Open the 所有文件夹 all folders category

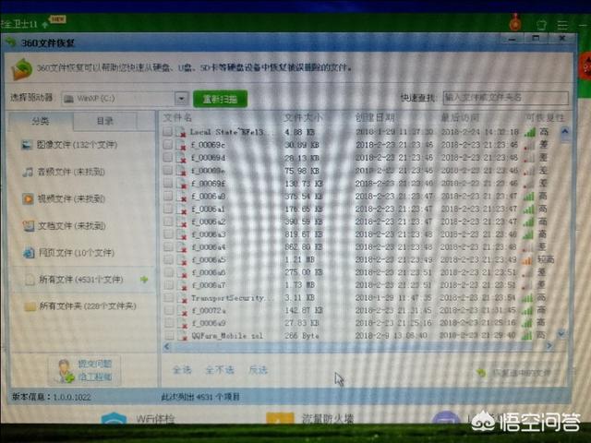point(79,306)
